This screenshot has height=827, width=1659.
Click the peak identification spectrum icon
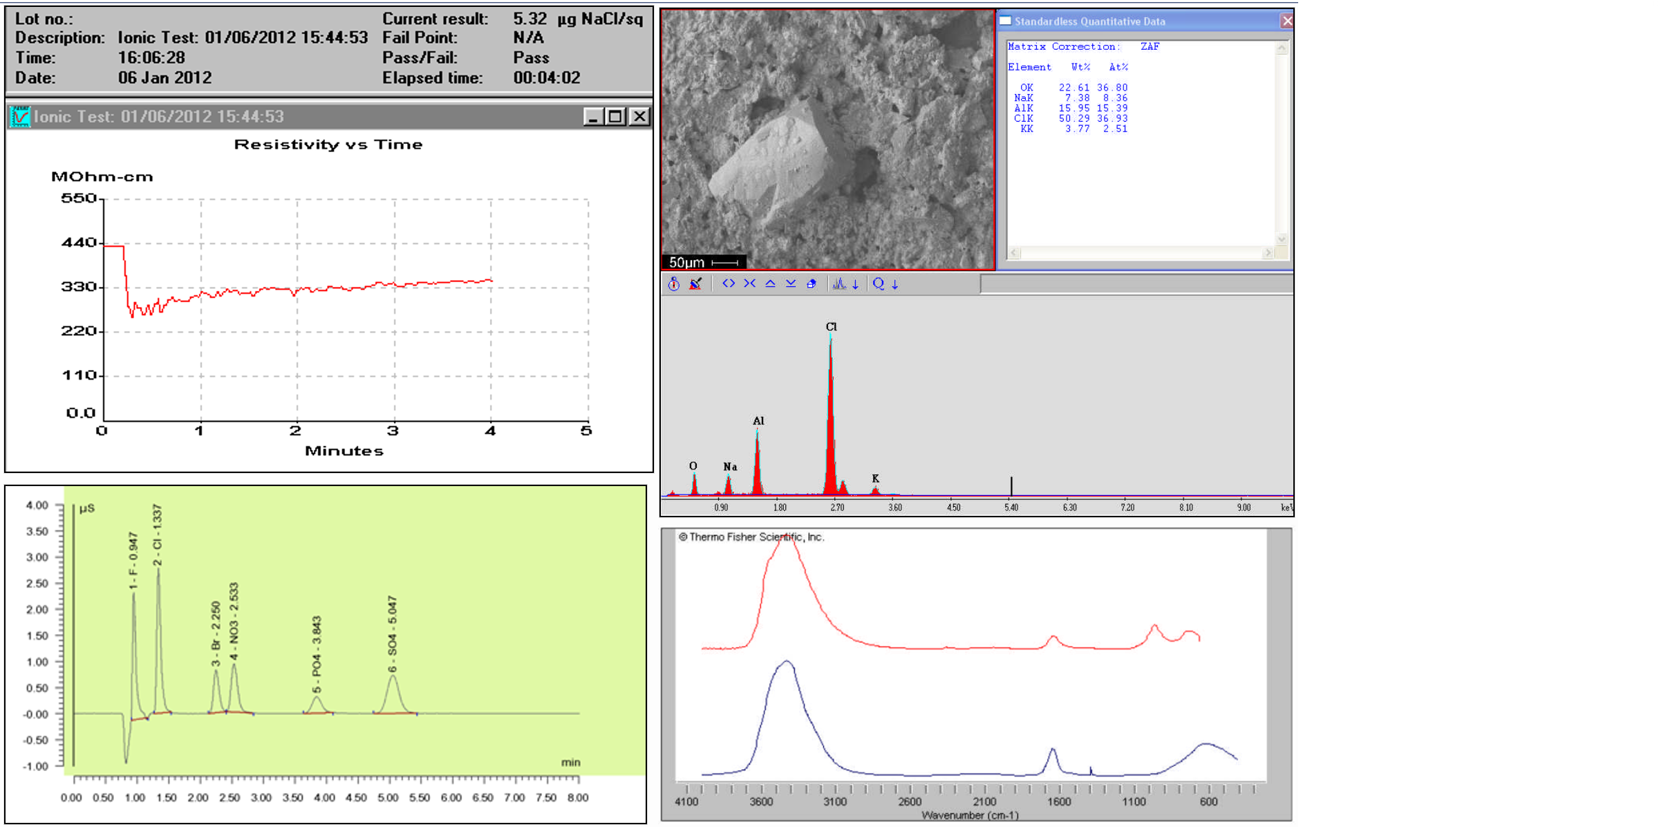[839, 284]
